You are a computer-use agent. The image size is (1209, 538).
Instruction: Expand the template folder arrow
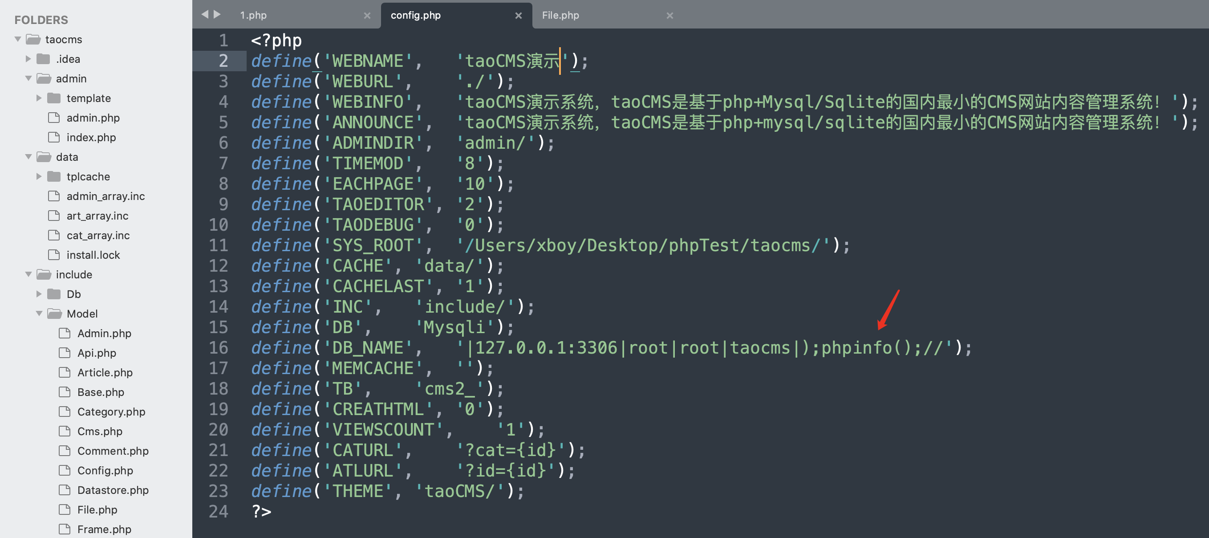39,98
